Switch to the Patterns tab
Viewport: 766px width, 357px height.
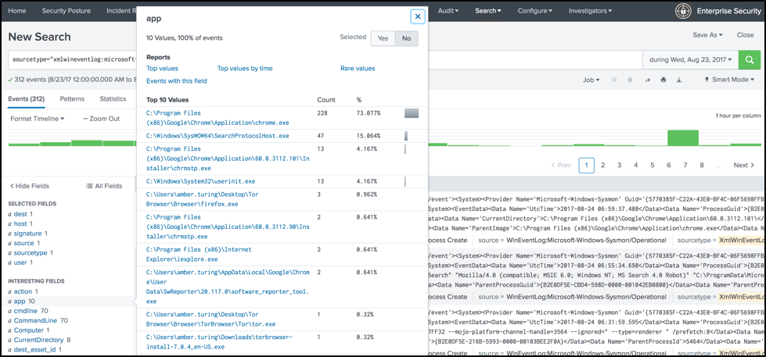coord(72,99)
